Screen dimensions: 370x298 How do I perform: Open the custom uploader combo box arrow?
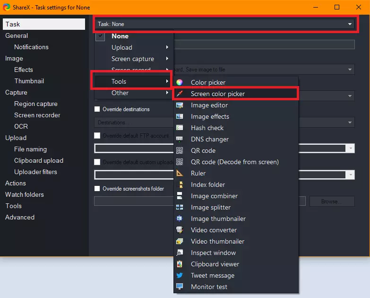click(x=351, y=175)
